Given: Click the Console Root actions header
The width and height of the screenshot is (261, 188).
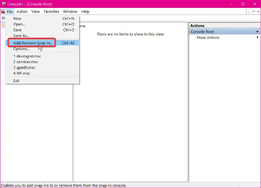Looking at the screenshot, I should (224, 31).
